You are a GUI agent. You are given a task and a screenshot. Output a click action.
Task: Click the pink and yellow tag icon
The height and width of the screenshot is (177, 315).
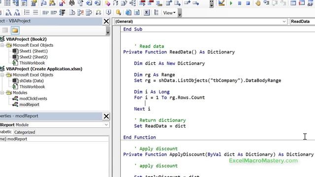107,3
